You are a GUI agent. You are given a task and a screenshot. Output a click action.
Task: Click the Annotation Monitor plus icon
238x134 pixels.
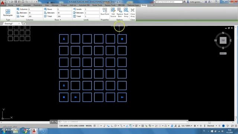coord(201,126)
